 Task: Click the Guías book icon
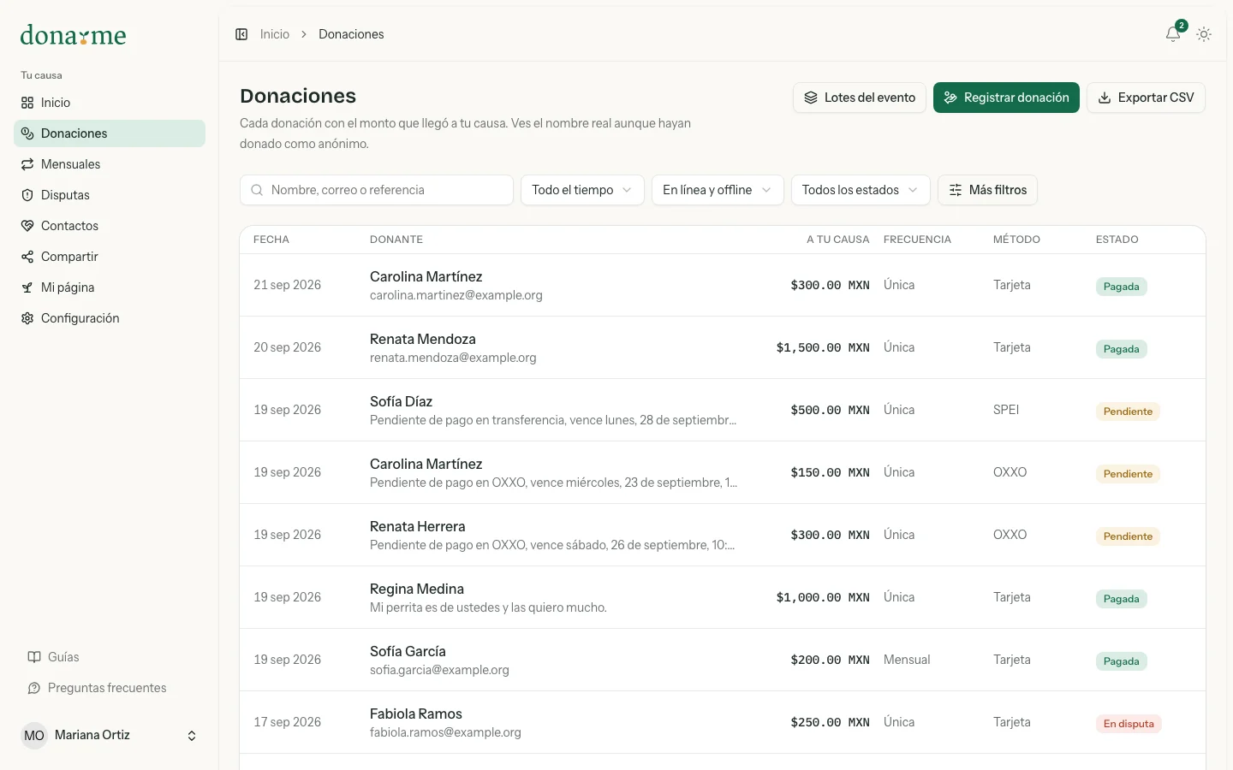tap(34, 657)
